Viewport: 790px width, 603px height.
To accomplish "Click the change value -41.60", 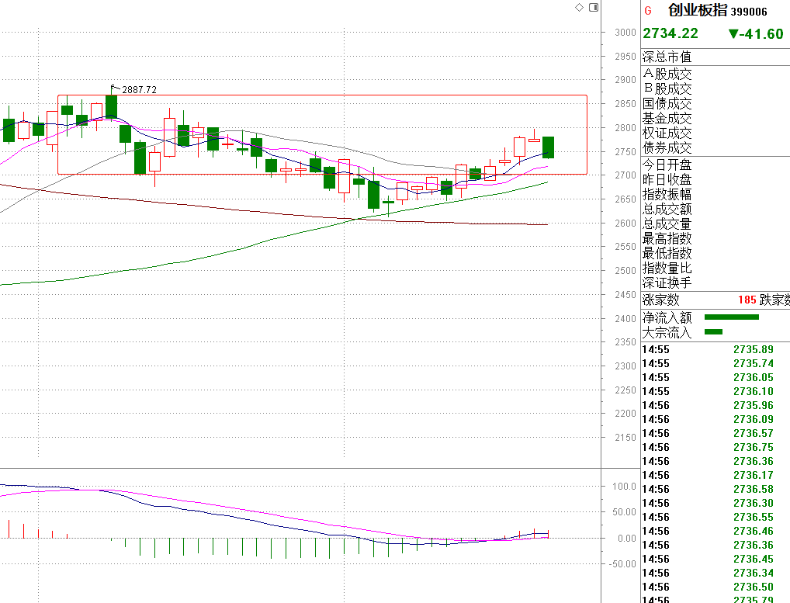I will (x=757, y=34).
